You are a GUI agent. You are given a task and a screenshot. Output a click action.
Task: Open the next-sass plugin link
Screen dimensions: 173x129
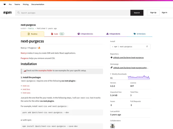pos(26,93)
